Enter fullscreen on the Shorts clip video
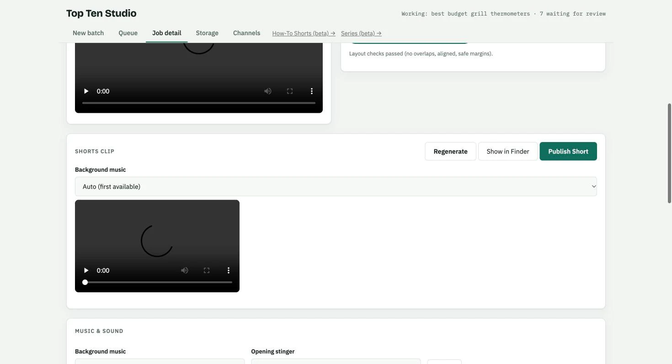Image resolution: width=672 pixels, height=364 pixels. (x=207, y=270)
